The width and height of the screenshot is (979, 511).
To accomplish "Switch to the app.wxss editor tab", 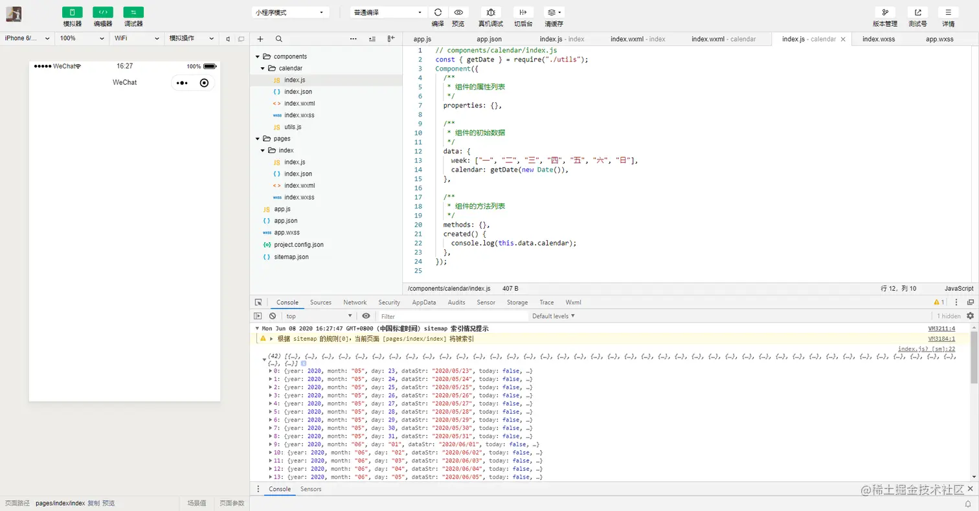I will point(940,39).
